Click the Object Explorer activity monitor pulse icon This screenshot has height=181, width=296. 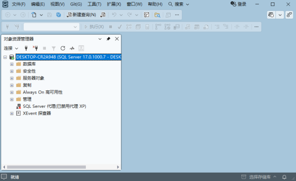(72, 48)
